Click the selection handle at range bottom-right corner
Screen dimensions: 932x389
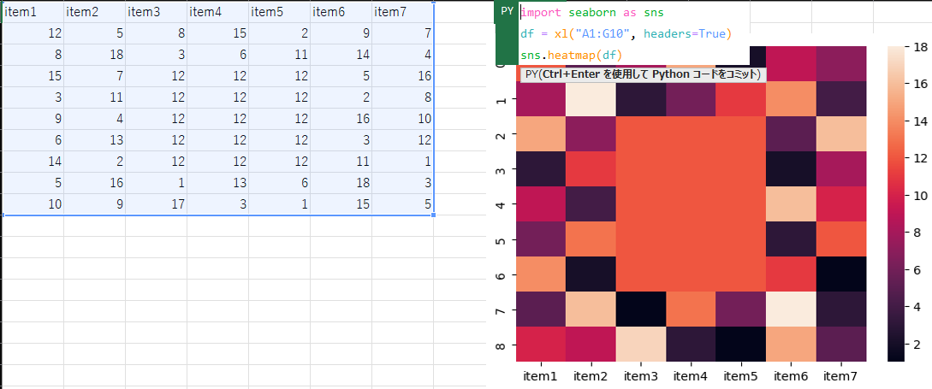(x=434, y=215)
